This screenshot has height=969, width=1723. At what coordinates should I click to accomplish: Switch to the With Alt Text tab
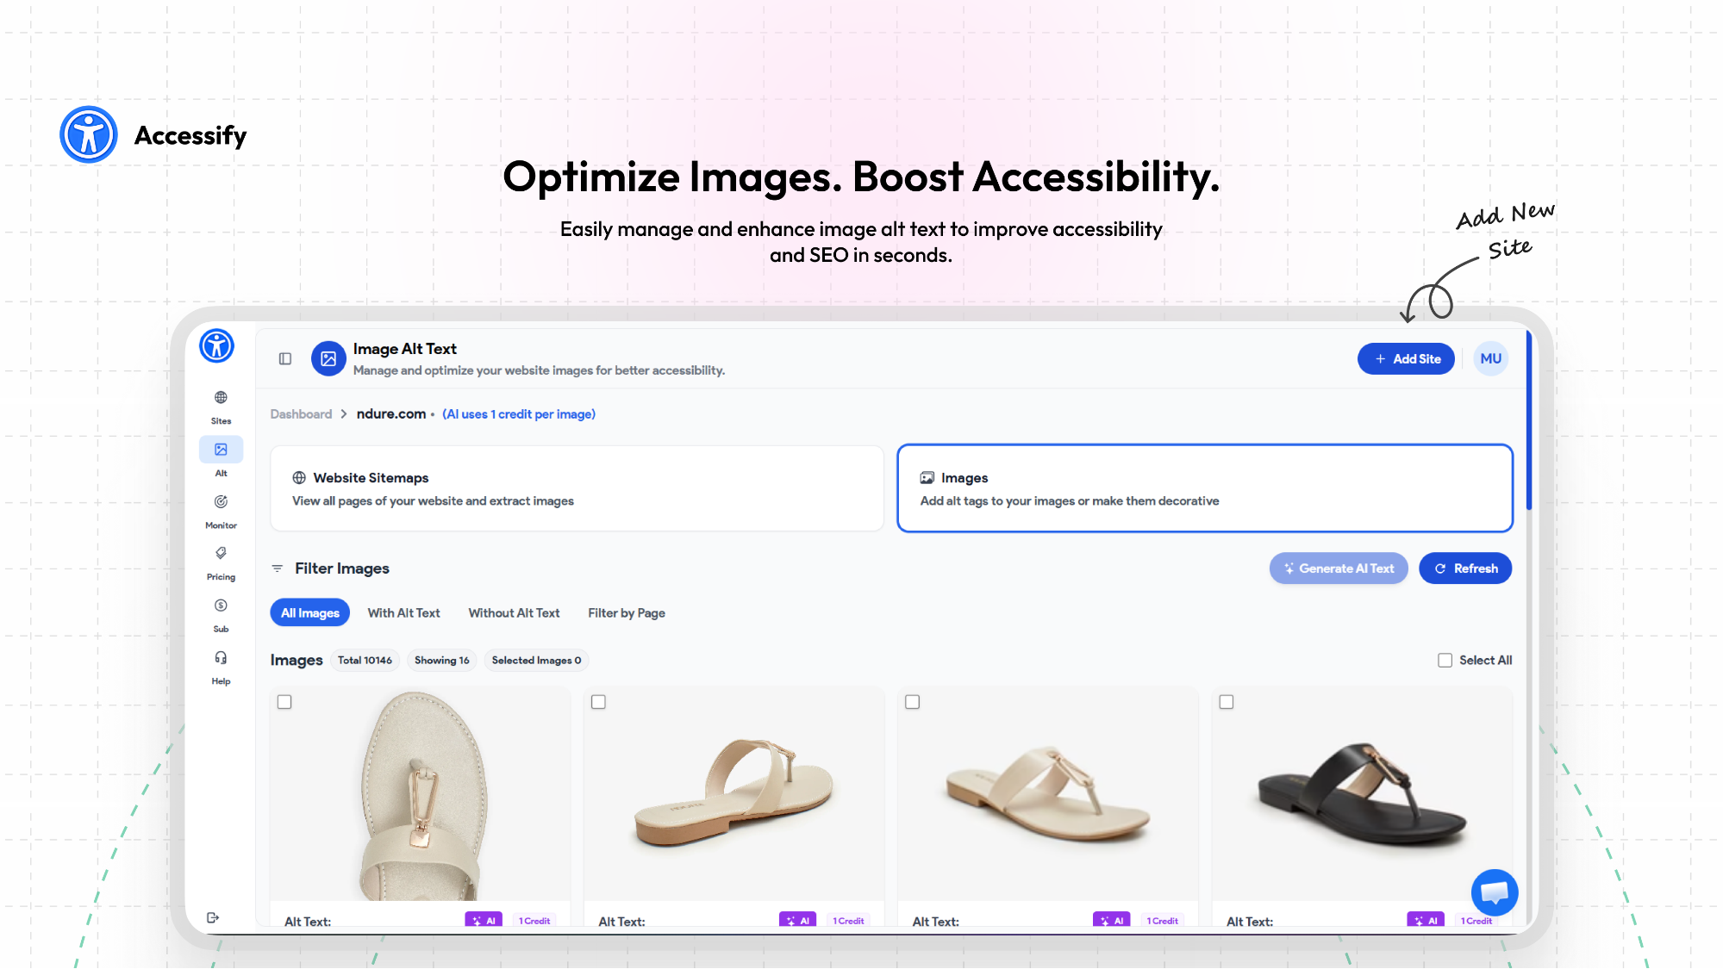(403, 613)
